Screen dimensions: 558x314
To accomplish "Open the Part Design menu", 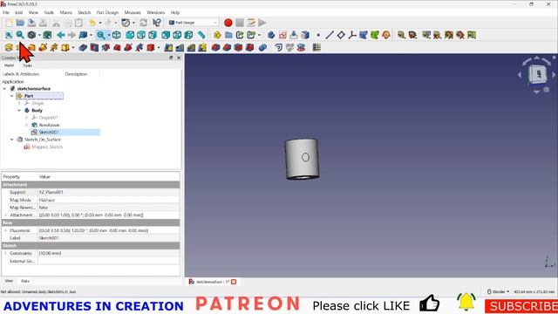I will click(107, 12).
